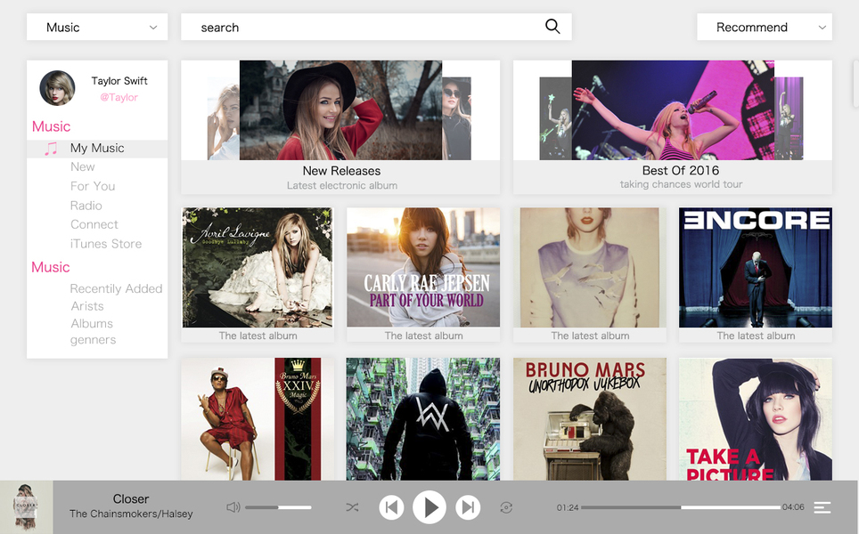Skip to previous track

391,507
